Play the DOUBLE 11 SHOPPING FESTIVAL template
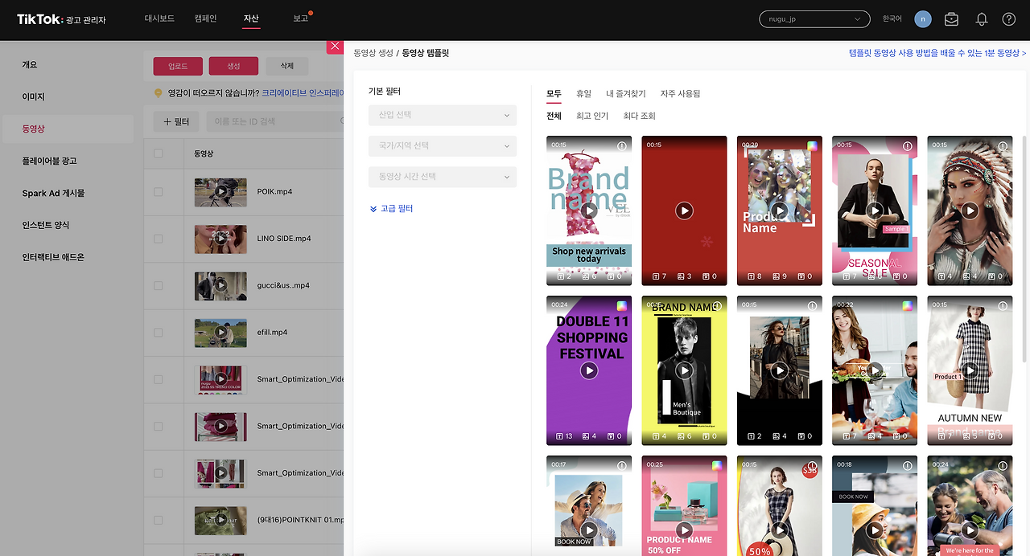Screen dimensions: 1030x556 (x=589, y=370)
